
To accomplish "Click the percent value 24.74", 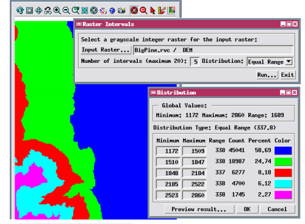I will coord(263,161).
